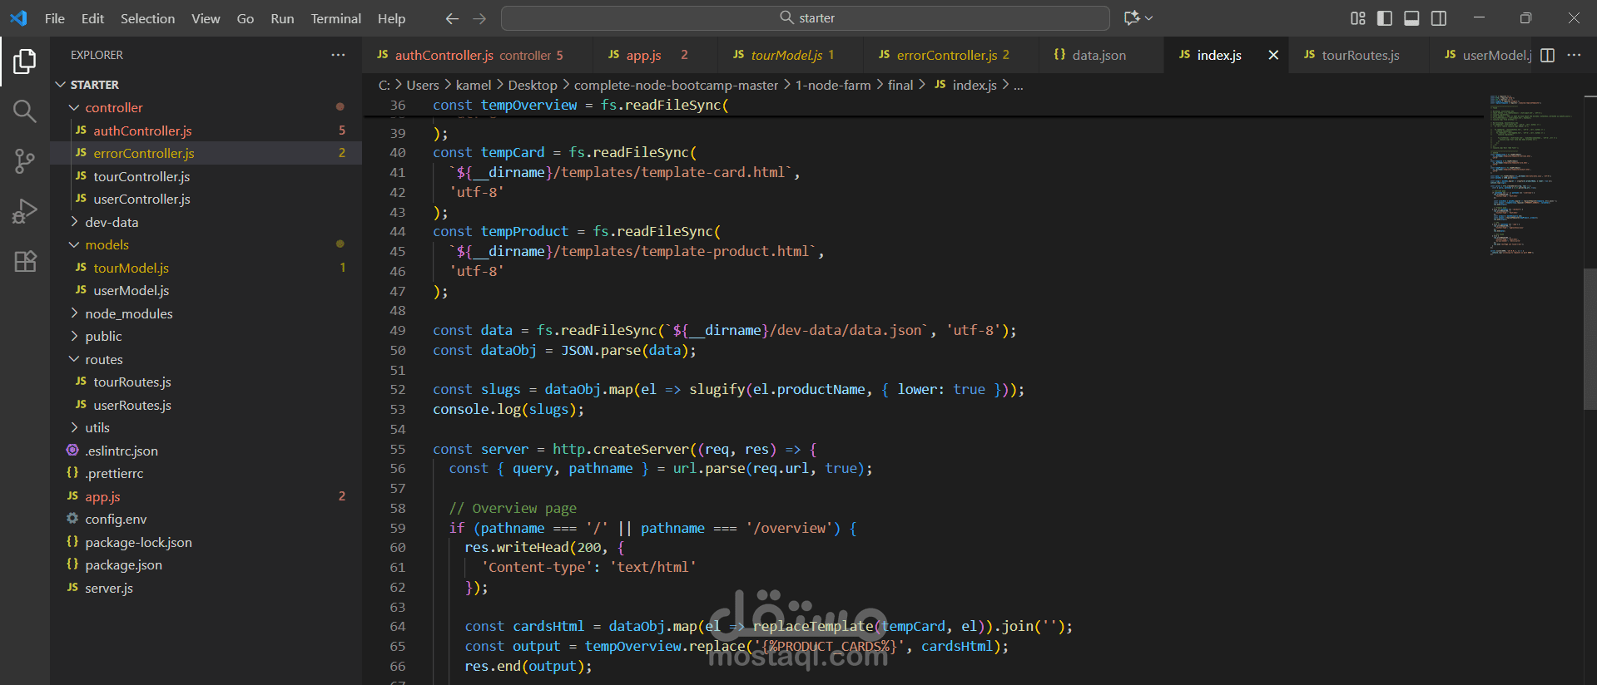The width and height of the screenshot is (1597, 685).
Task: Expand the dev-data folder
Action: point(74,222)
